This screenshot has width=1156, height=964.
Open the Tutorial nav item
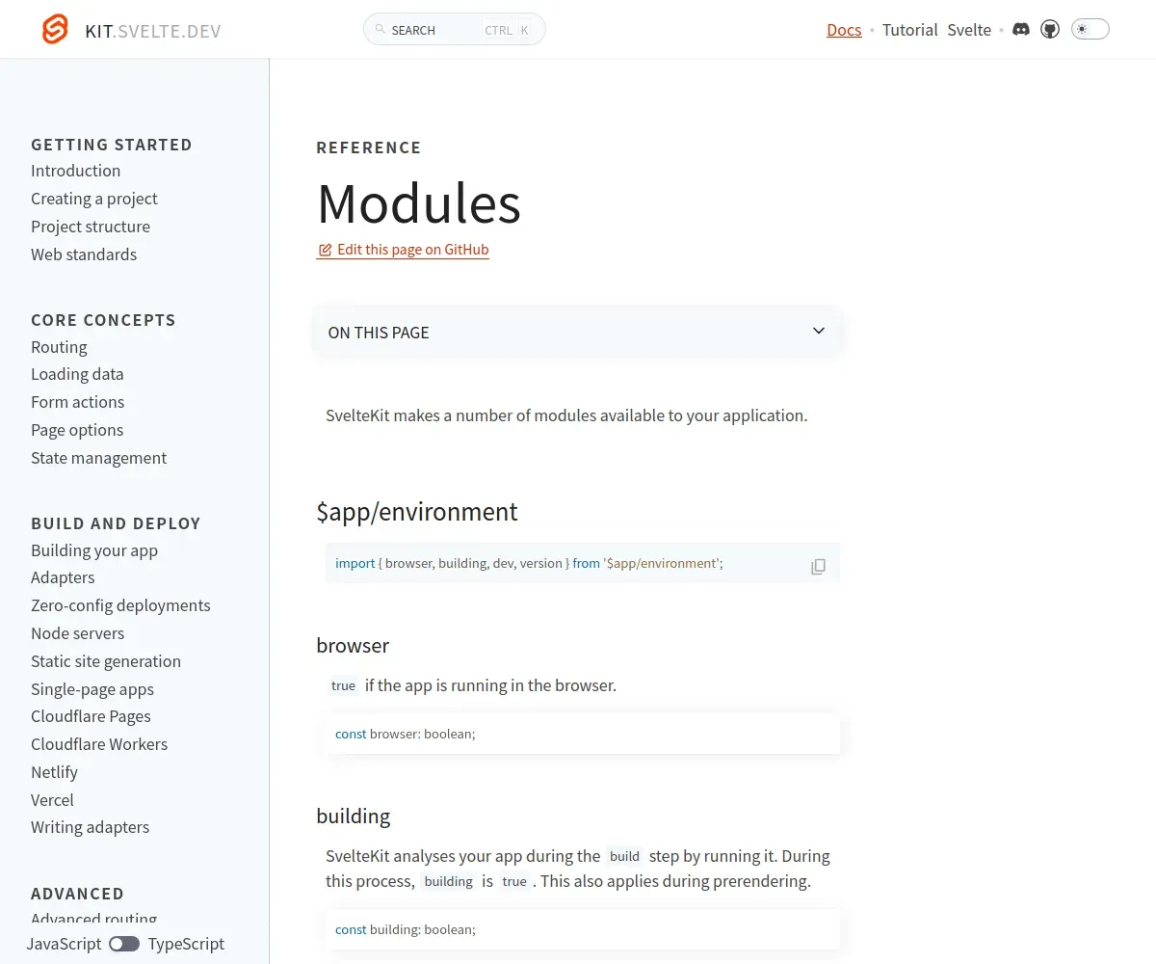point(909,30)
